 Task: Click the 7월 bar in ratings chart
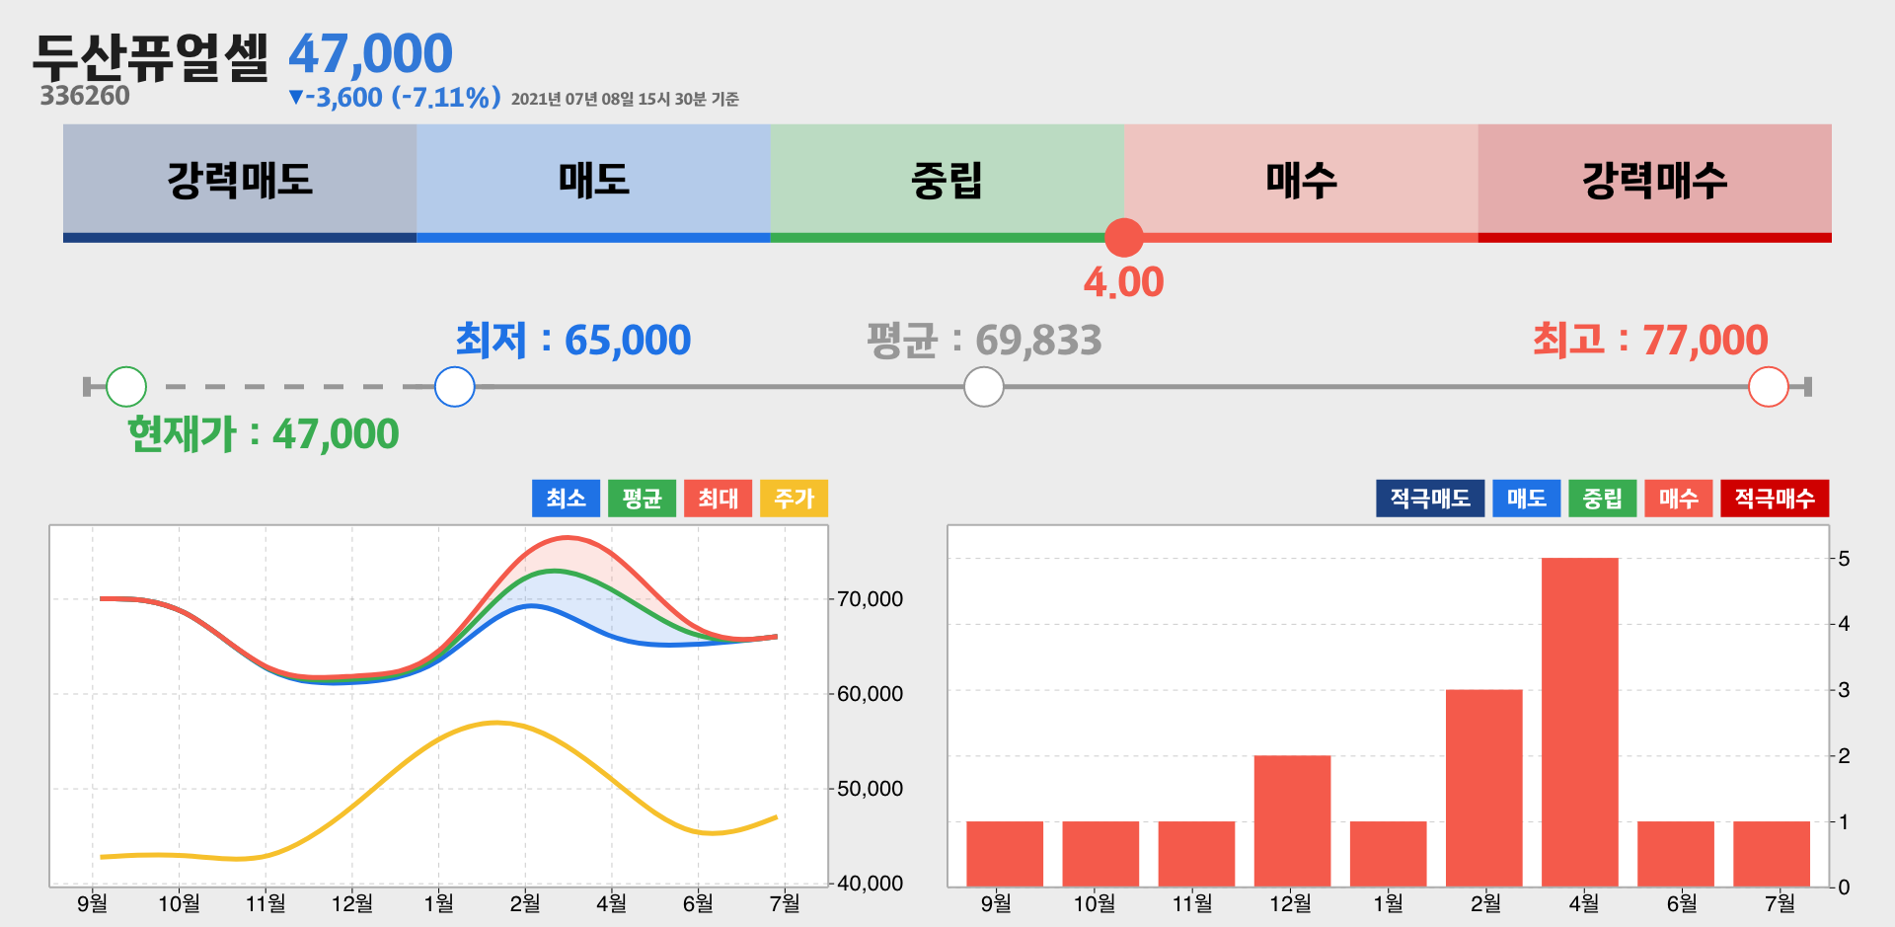1772,854
